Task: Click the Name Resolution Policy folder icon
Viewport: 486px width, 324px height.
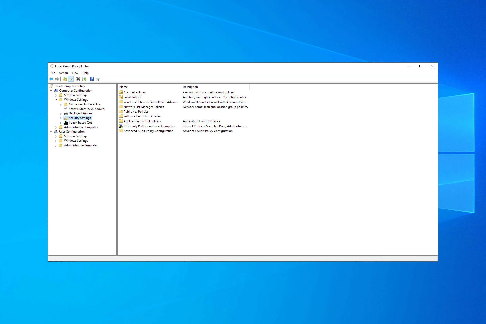Action: [66, 104]
